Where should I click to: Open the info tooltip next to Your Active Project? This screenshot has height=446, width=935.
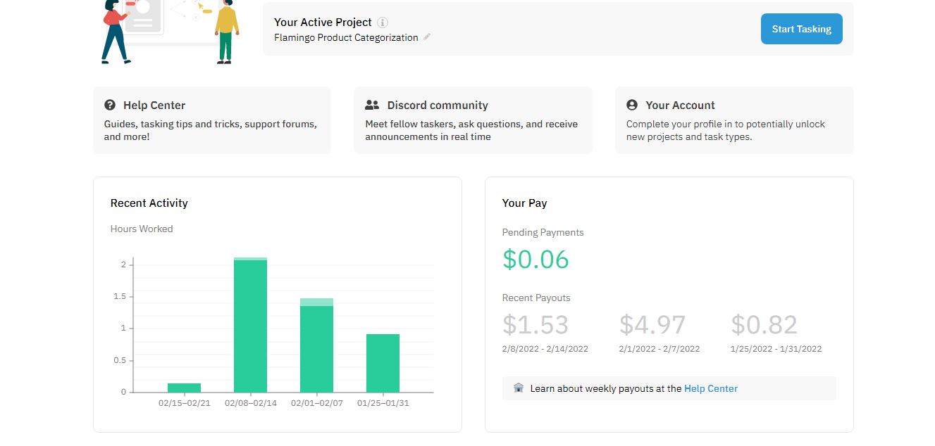pos(382,22)
